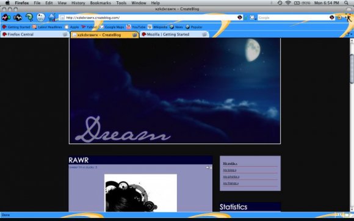Click the My blogs sidebar link
Screen dimensions: 354x221
pos(229,170)
